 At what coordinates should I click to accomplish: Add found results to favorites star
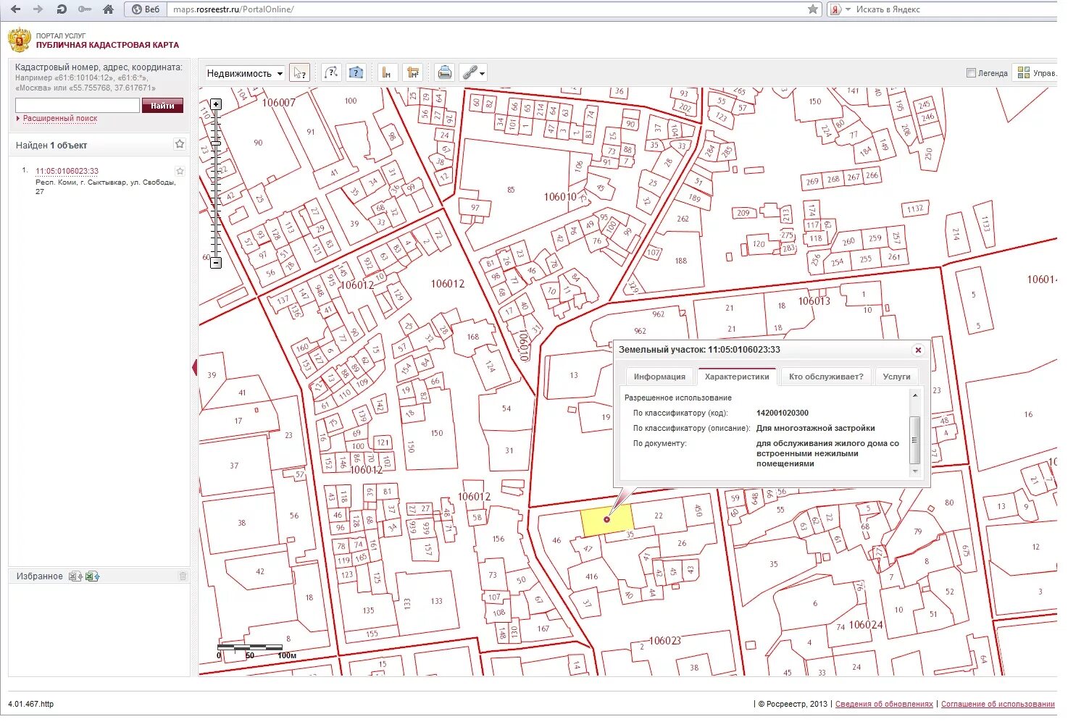tap(180, 145)
